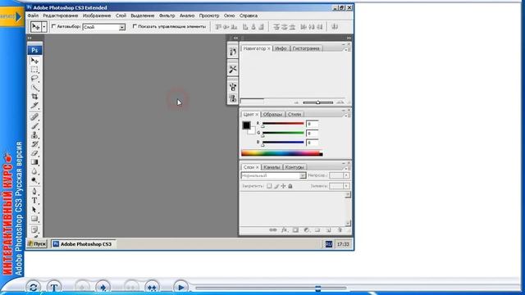This screenshot has height=295, width=525.
Task: Open the Редактирование menu
Action: click(61, 16)
